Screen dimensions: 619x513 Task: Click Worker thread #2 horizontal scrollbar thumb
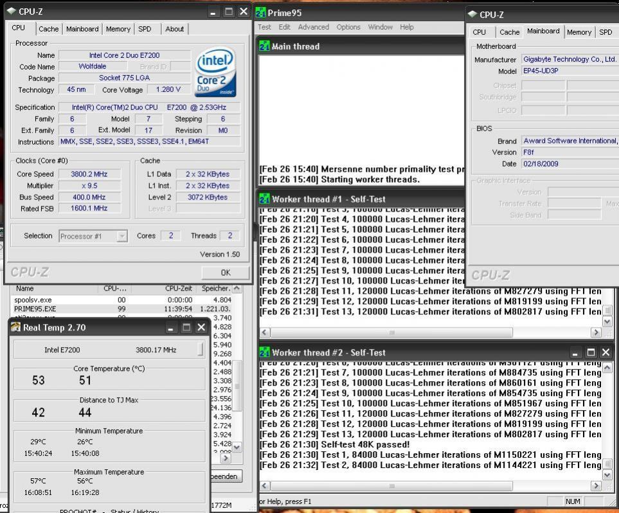pyautogui.click(x=391, y=486)
